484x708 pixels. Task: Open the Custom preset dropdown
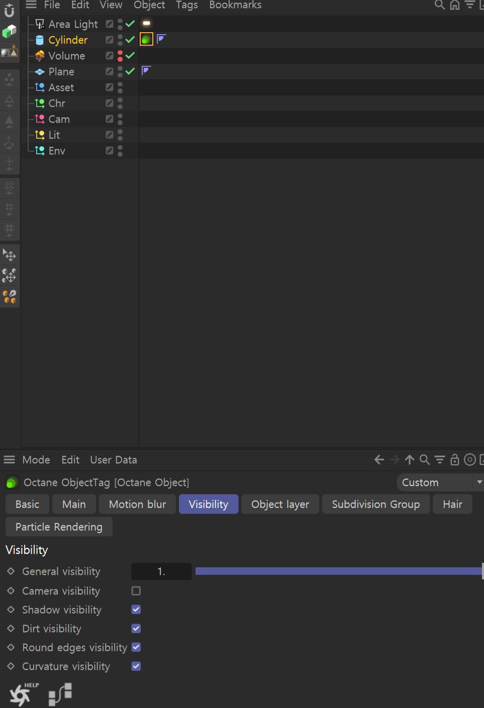(x=439, y=482)
